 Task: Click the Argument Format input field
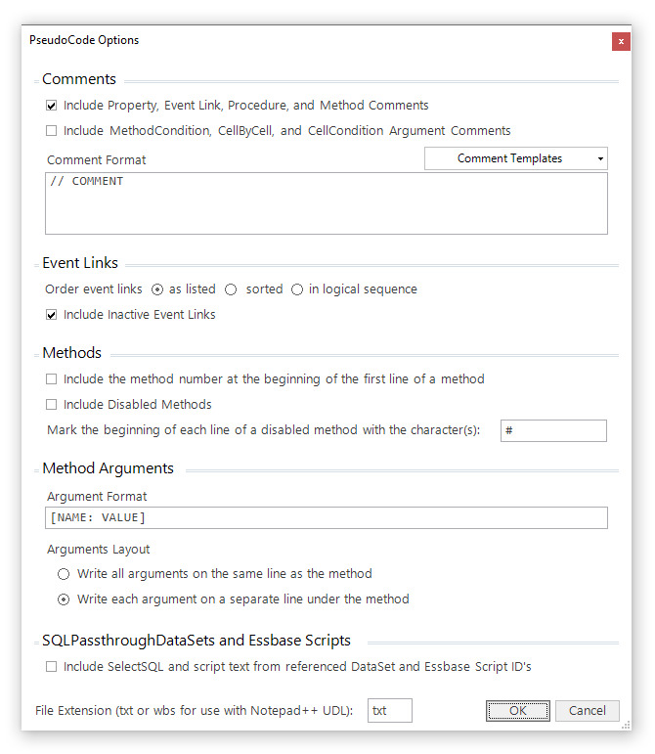tap(327, 518)
